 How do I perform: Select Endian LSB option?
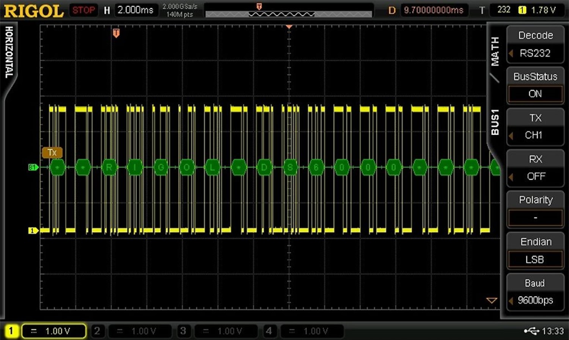click(x=535, y=260)
